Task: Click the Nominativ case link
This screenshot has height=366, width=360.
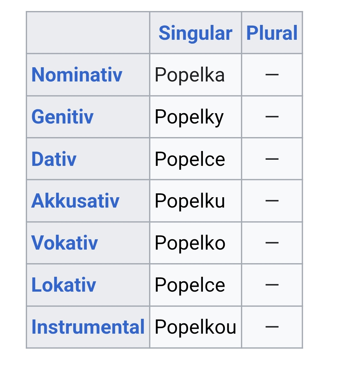Action: point(77,75)
